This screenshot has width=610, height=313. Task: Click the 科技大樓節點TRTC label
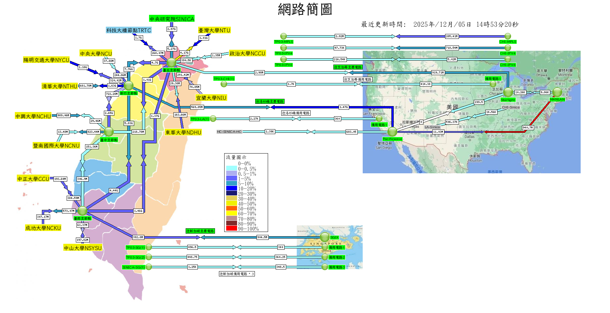tap(129, 30)
